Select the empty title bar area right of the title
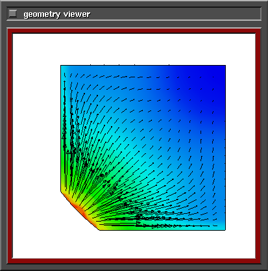The width and height of the screenshot is (268, 271). [175, 14]
